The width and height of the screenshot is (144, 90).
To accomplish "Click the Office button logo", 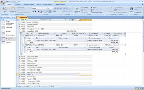I will pos(2,2).
